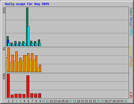Click day 20 on the x-axis

82,101
